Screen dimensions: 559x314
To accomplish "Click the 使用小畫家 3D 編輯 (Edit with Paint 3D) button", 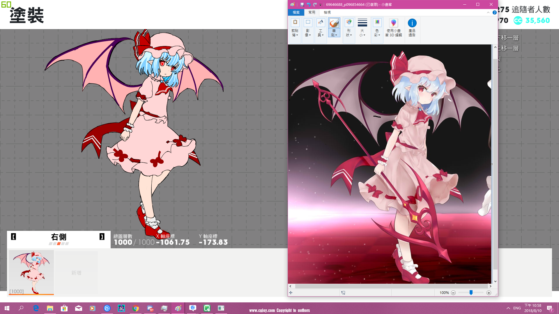I will coord(393,28).
